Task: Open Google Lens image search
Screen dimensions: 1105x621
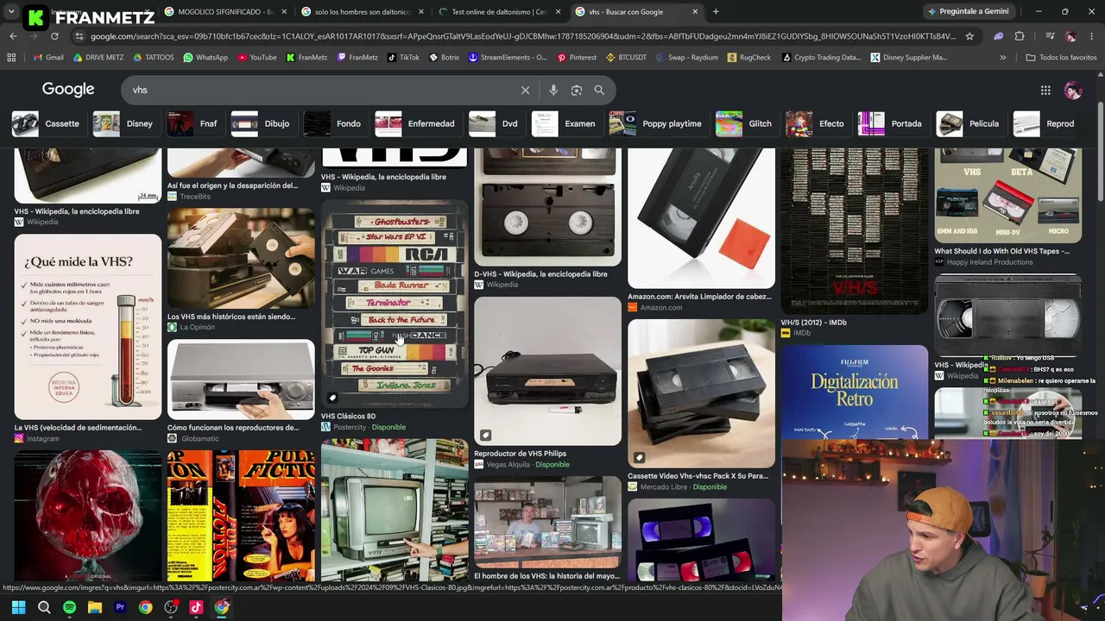Action: pos(577,90)
